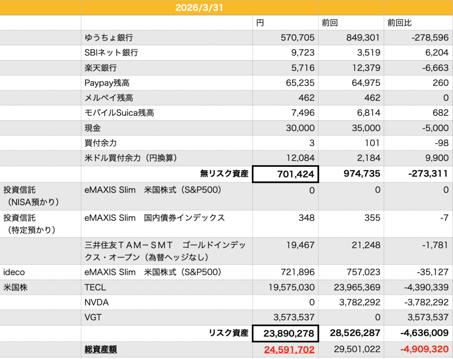Viewport: 453px width, 359px height.
Task: Click the 総資産額 label cell
Action: pyautogui.click(x=100, y=350)
